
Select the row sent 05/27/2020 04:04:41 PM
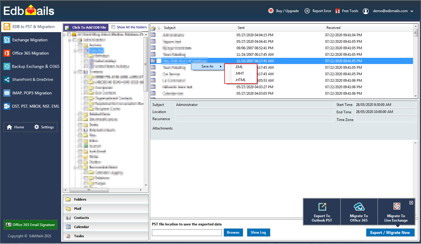282,42
